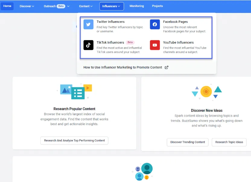Image resolution: width=251 pixels, height=182 pixels.
Task: Select the Twitter Influencers icon
Action: (x=88, y=24)
